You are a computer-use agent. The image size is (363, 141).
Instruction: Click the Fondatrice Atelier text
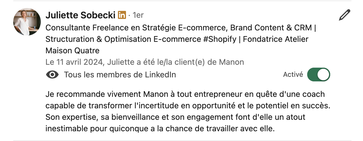(x=276, y=39)
